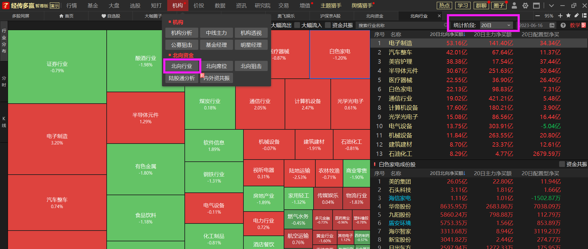Open the user account profile icon
Image resolution: width=588 pixels, height=249 pixels.
[514, 6]
